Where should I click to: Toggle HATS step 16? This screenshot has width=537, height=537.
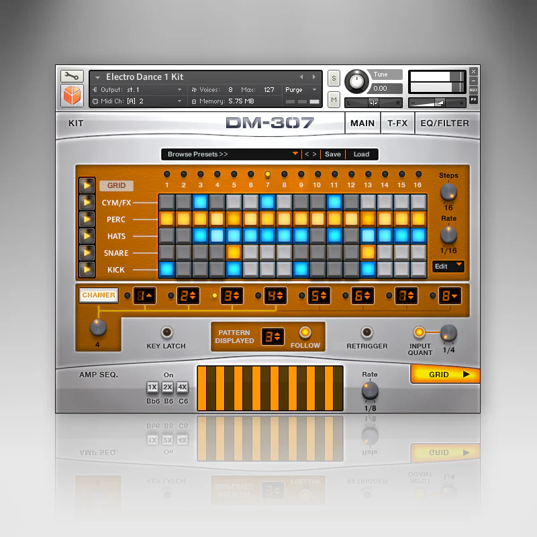pos(418,236)
